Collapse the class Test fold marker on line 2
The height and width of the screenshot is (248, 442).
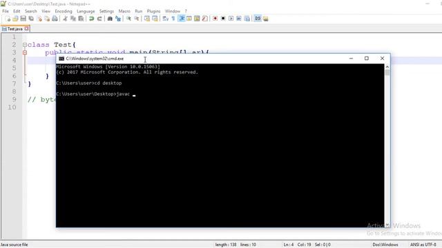tap(25, 45)
